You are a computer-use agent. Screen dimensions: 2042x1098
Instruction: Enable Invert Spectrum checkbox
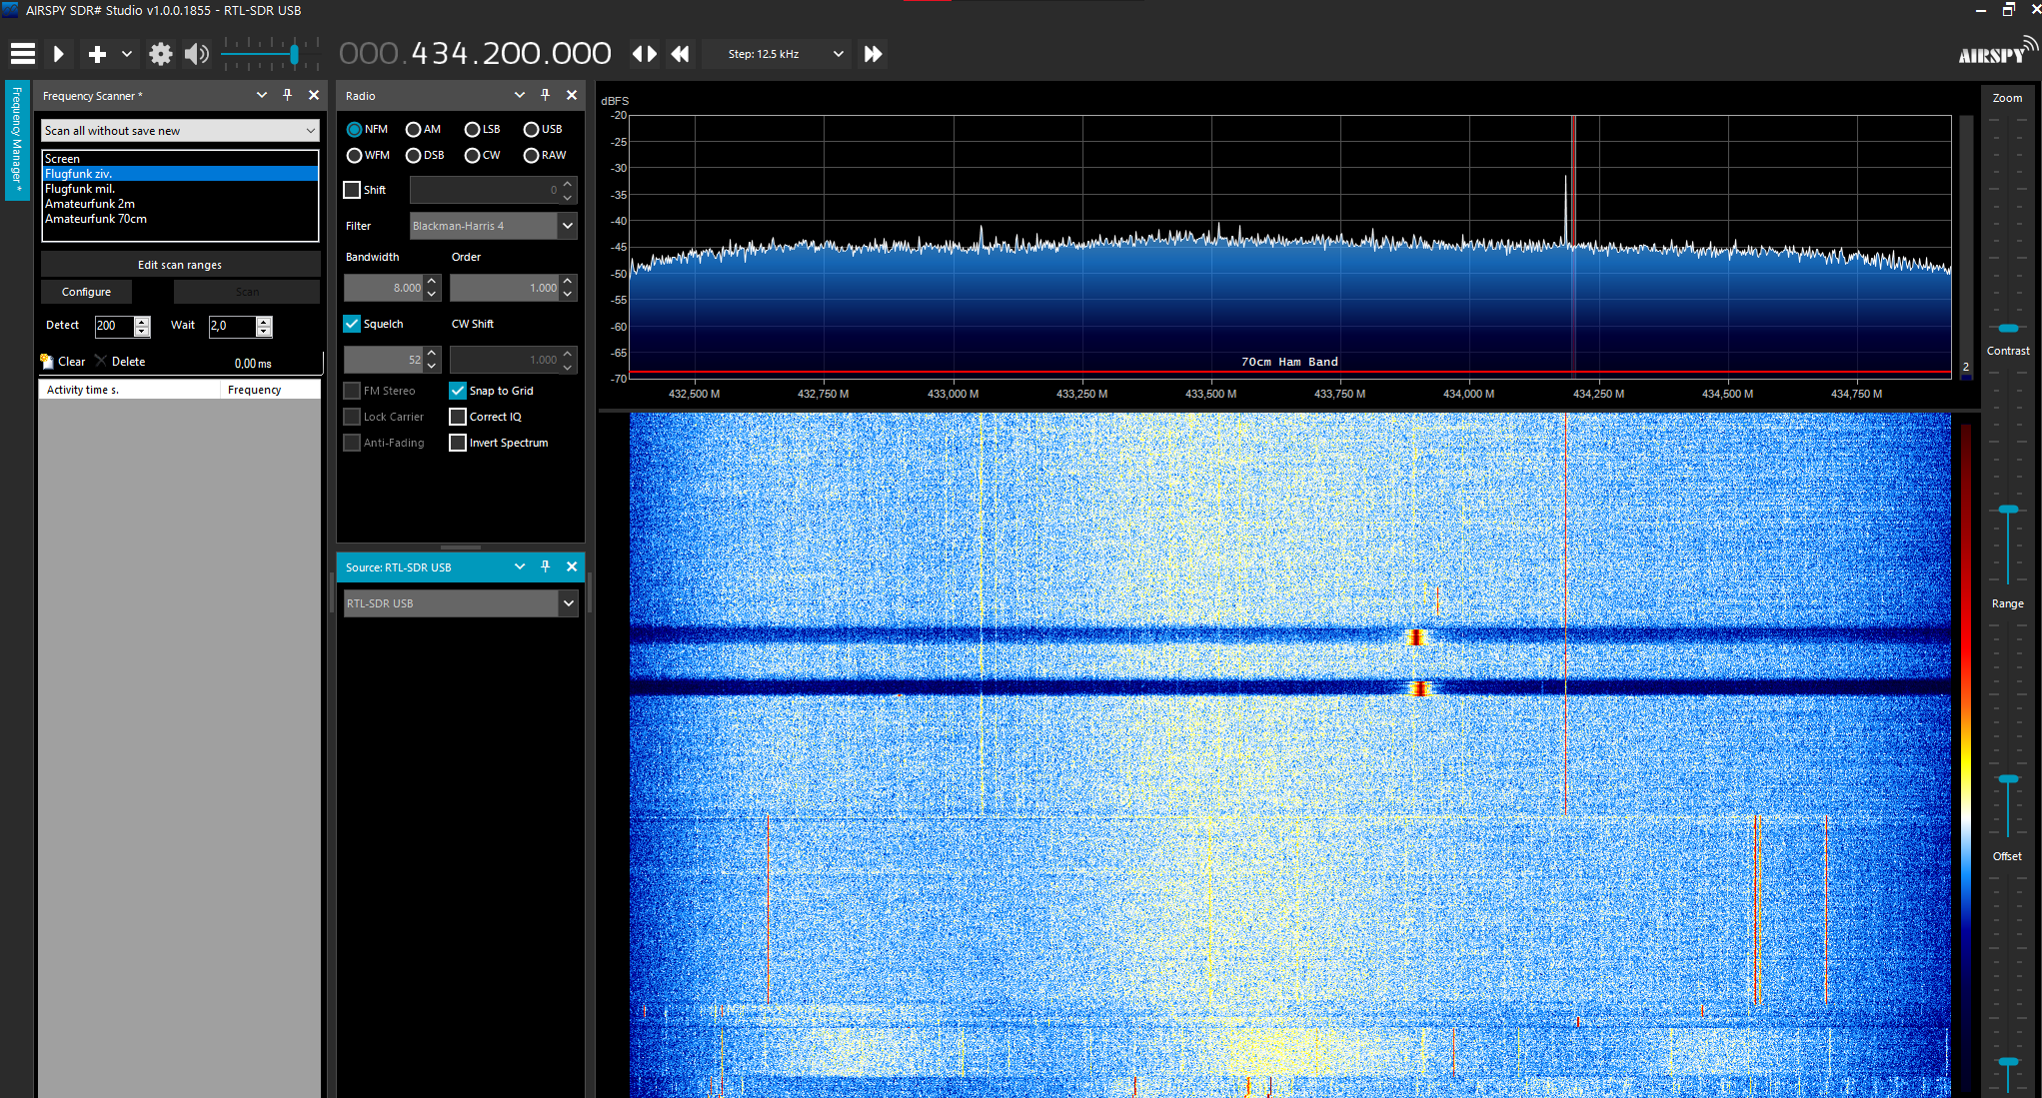point(458,443)
